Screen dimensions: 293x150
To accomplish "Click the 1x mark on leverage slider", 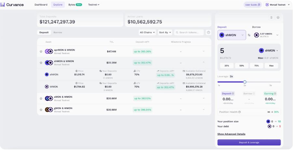I will point(219,85).
